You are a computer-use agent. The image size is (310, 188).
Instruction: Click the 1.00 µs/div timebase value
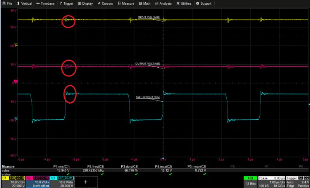tap(277, 182)
